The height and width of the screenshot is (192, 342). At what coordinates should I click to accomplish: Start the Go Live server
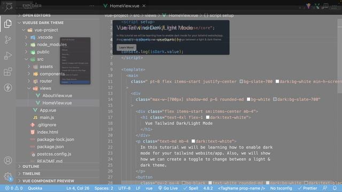click(x=168, y=188)
